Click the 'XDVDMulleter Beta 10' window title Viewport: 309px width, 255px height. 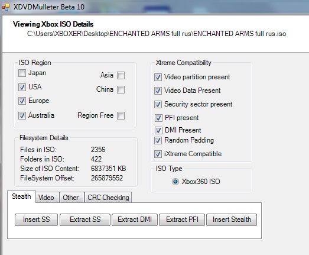pos(49,7)
